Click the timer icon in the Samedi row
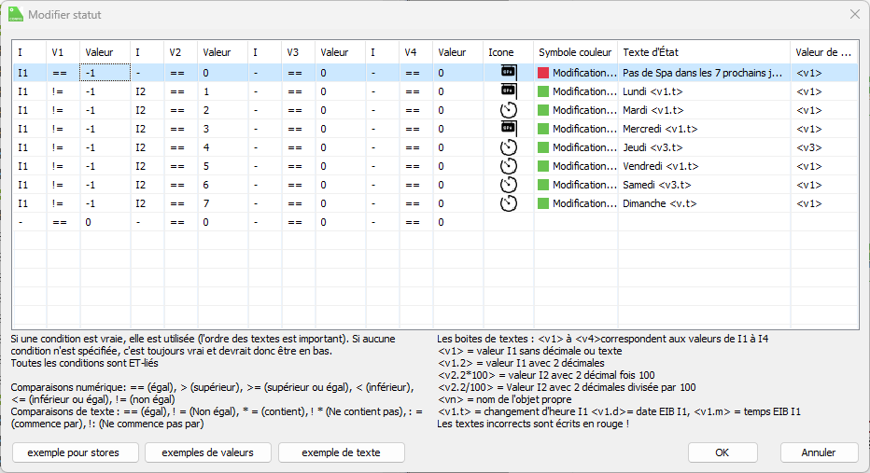 click(508, 185)
